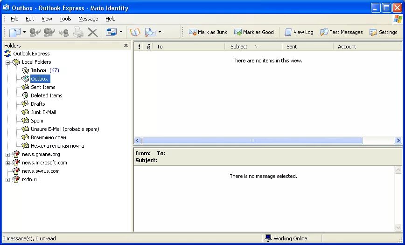
Task: Click the news.gmane.org server icon
Action: 16,154
